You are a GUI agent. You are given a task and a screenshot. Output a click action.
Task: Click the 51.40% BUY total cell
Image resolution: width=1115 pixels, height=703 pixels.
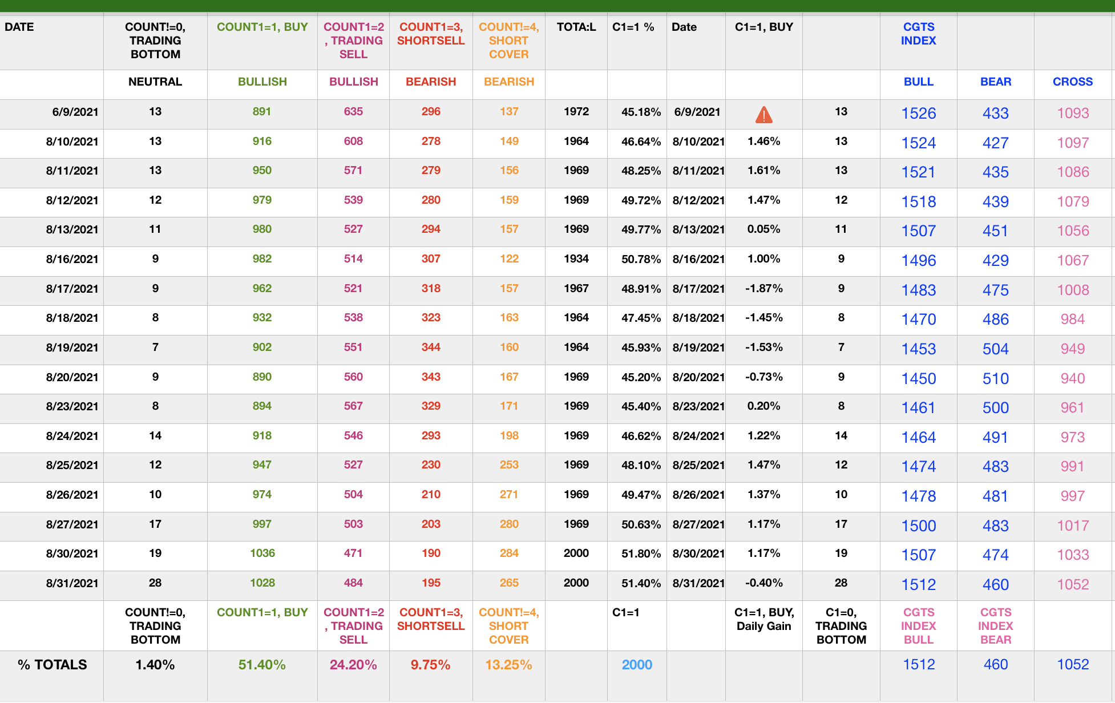point(262,665)
